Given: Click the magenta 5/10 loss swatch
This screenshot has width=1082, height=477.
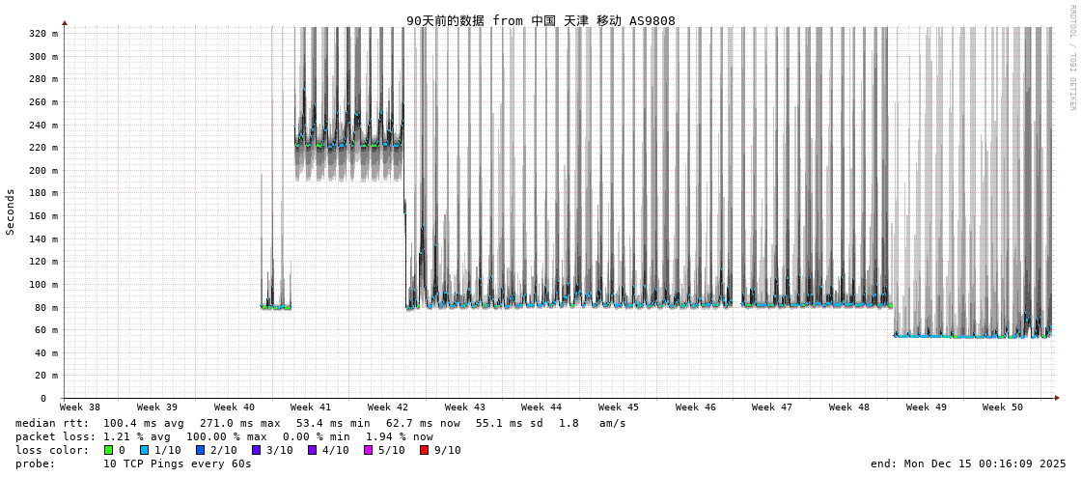Looking at the screenshot, I should pos(369,450).
